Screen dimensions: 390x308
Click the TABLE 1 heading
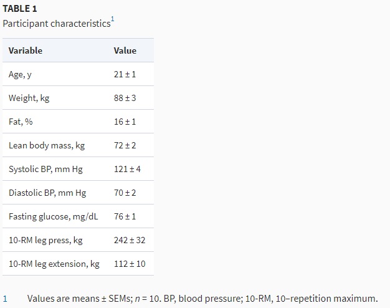[x=19, y=8]
